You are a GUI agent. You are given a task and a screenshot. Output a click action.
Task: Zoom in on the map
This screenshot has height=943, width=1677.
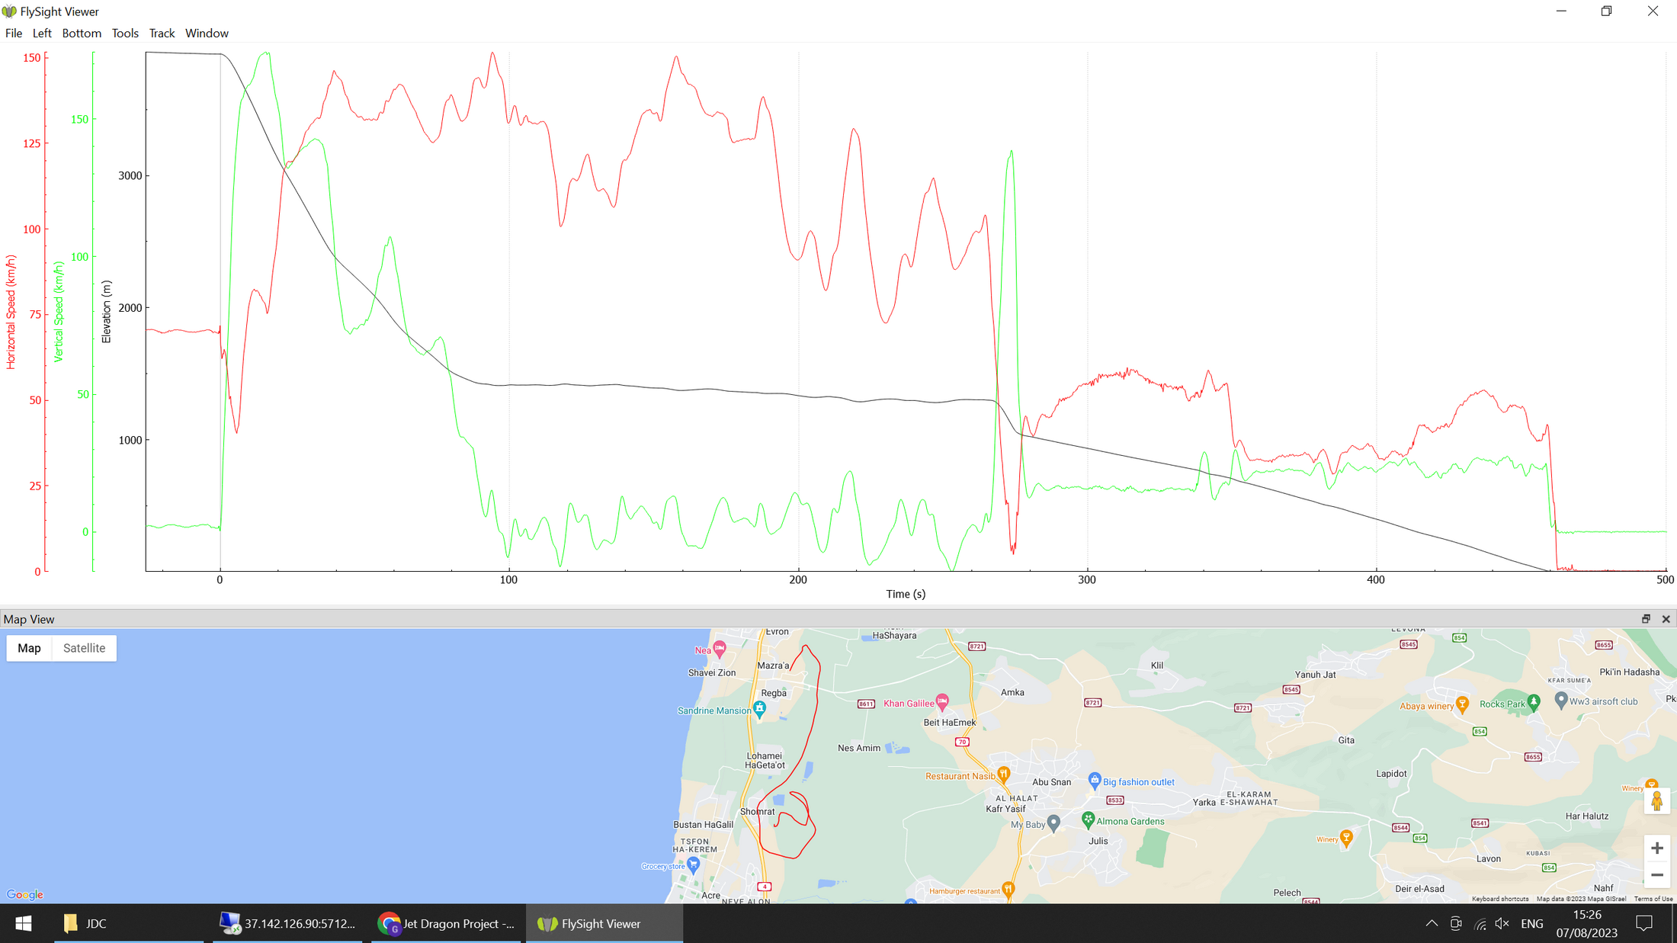click(x=1656, y=848)
